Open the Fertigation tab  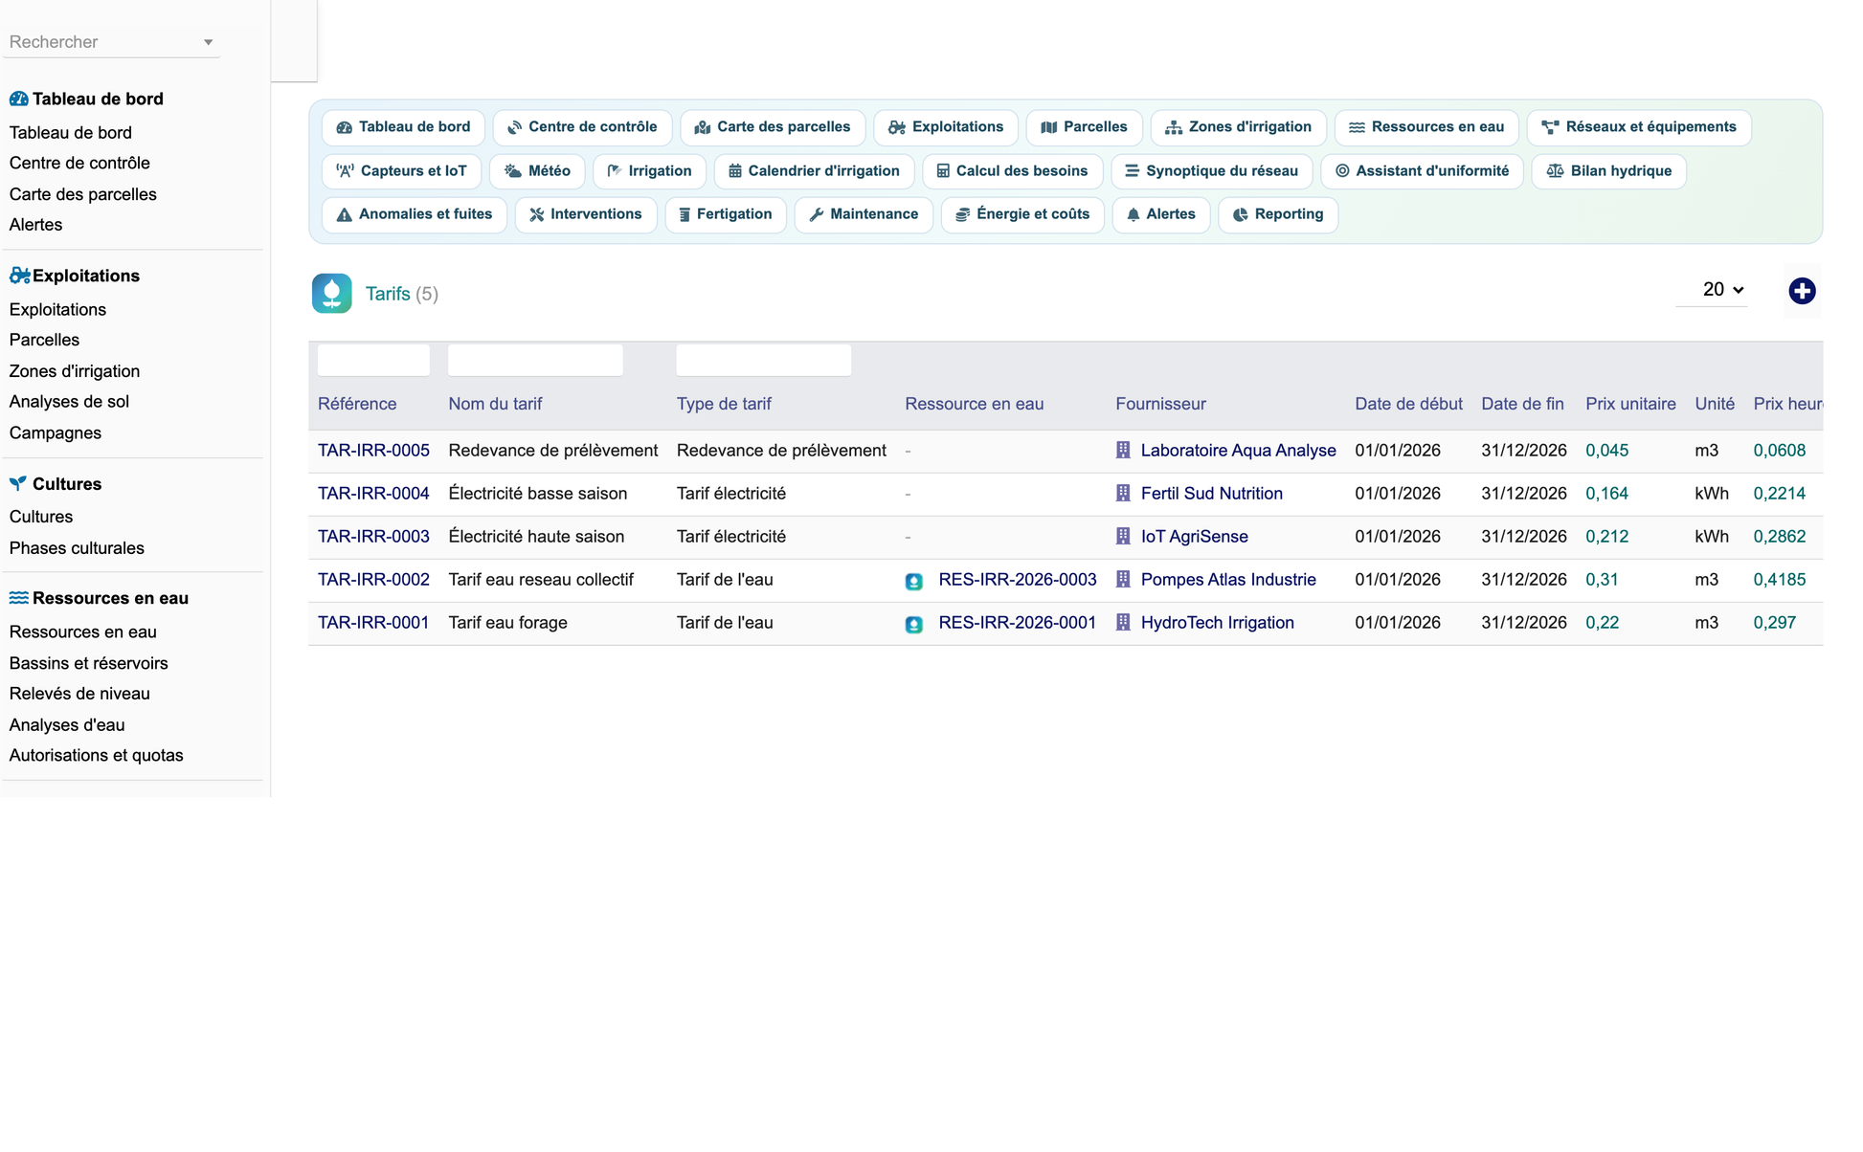726,214
